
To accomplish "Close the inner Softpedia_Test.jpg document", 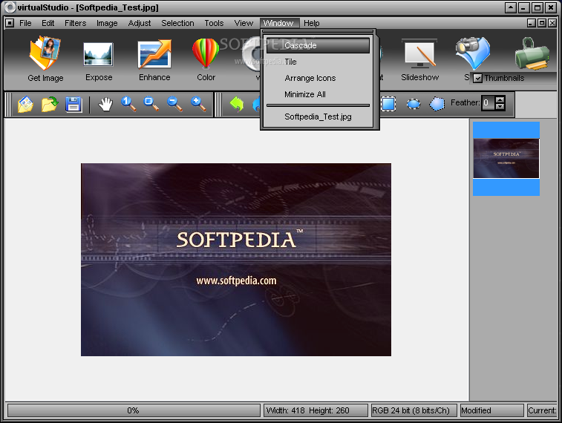I will click(552, 23).
